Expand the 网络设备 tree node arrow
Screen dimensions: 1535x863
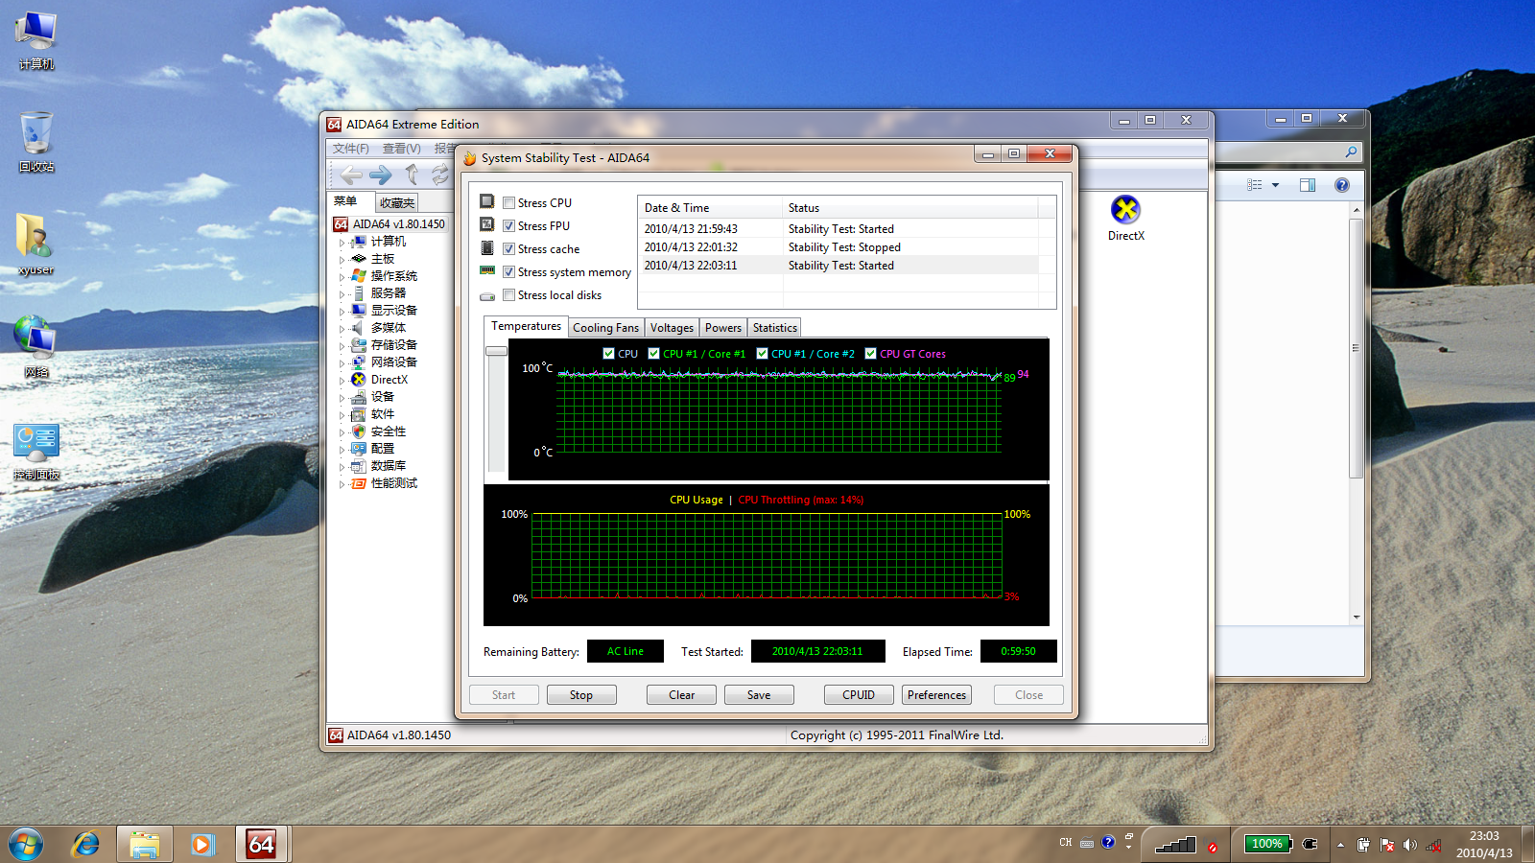tap(342, 363)
